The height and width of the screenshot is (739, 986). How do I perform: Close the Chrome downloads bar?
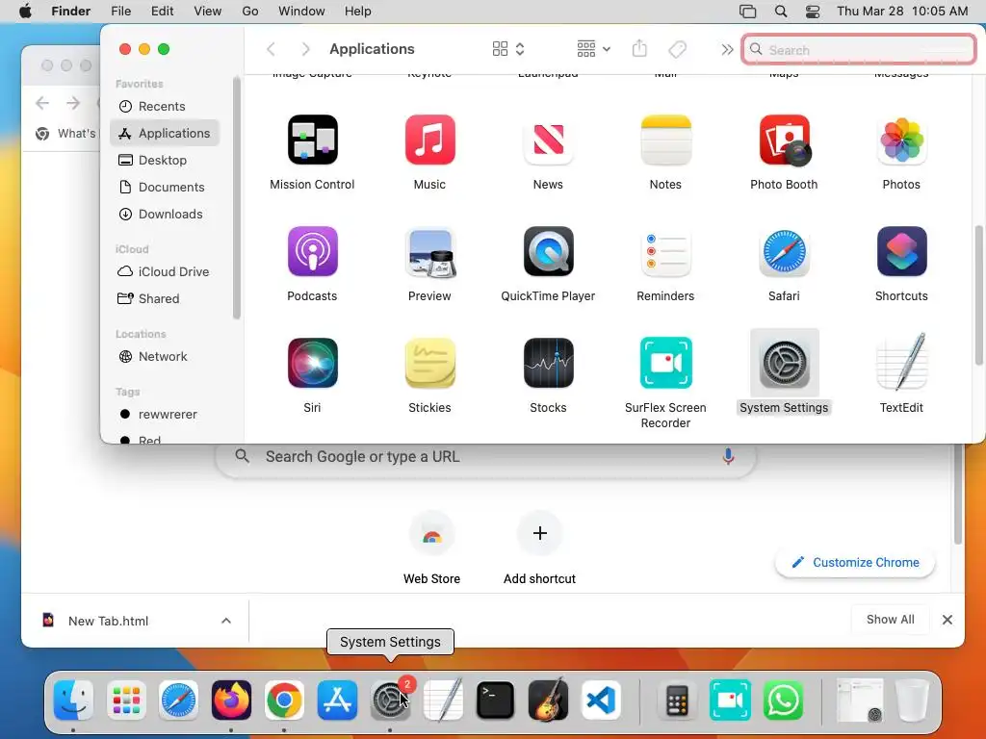tap(947, 621)
